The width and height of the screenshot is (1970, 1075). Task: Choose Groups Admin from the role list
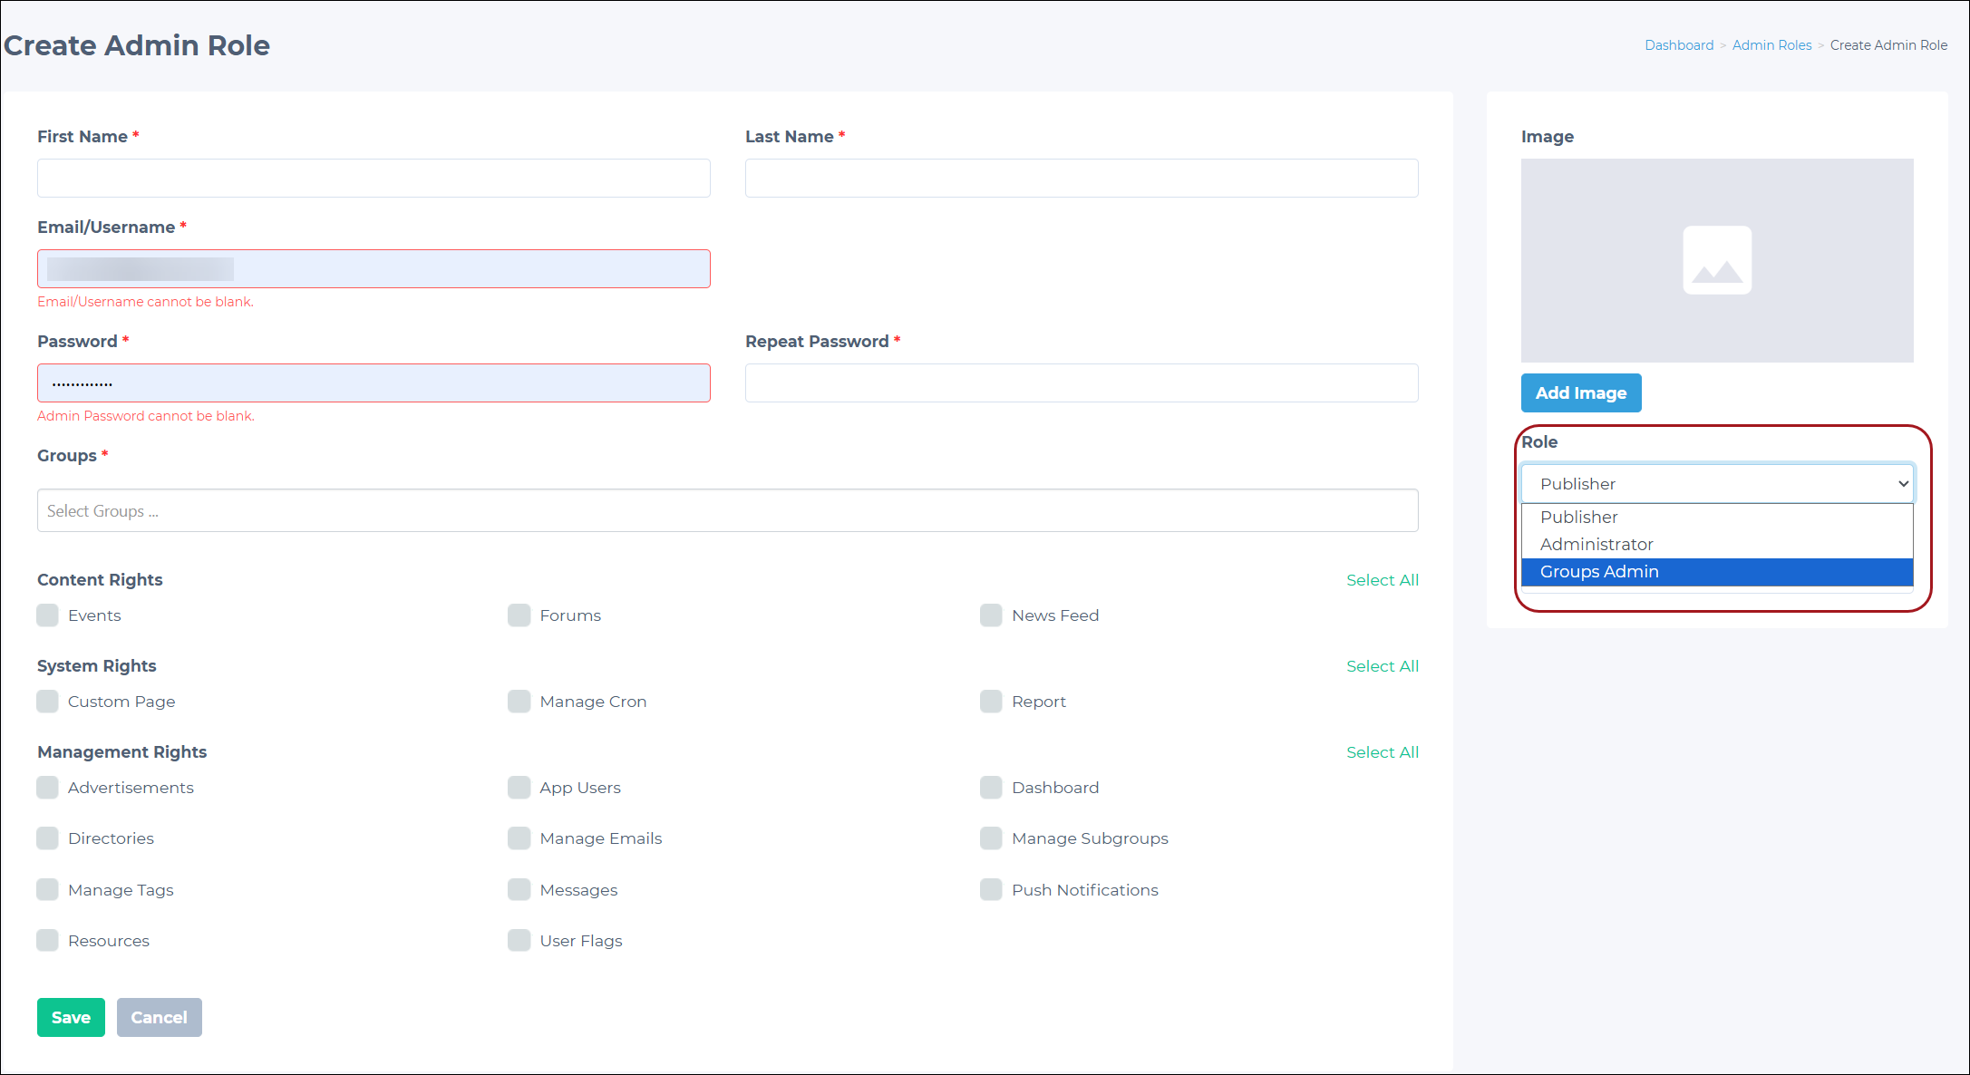(1717, 572)
